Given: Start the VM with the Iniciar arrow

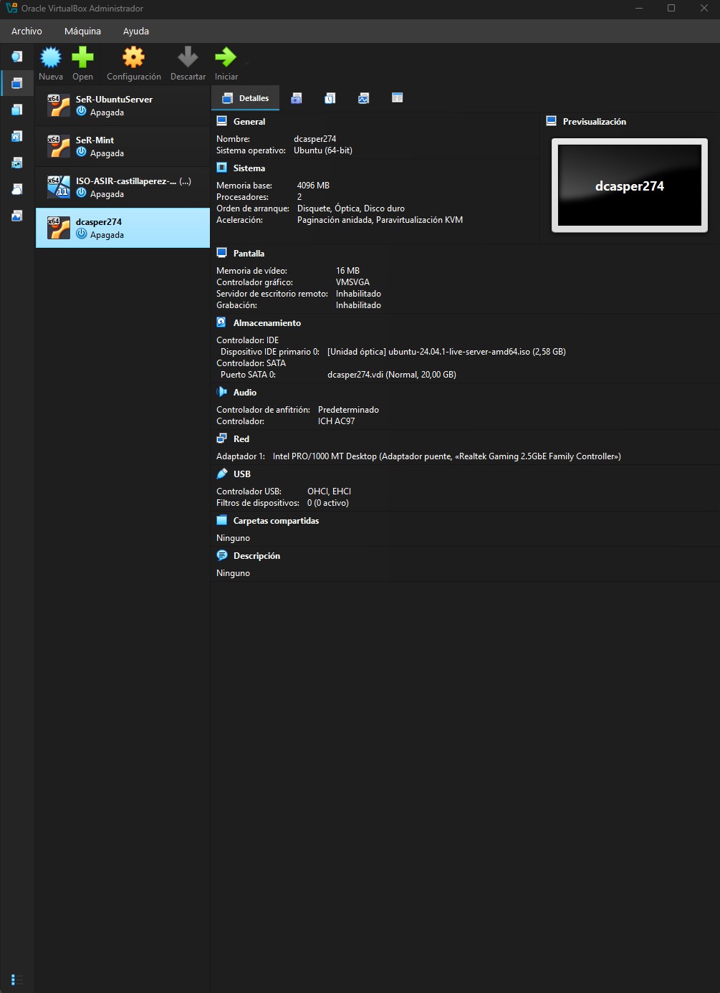Looking at the screenshot, I should click(225, 58).
